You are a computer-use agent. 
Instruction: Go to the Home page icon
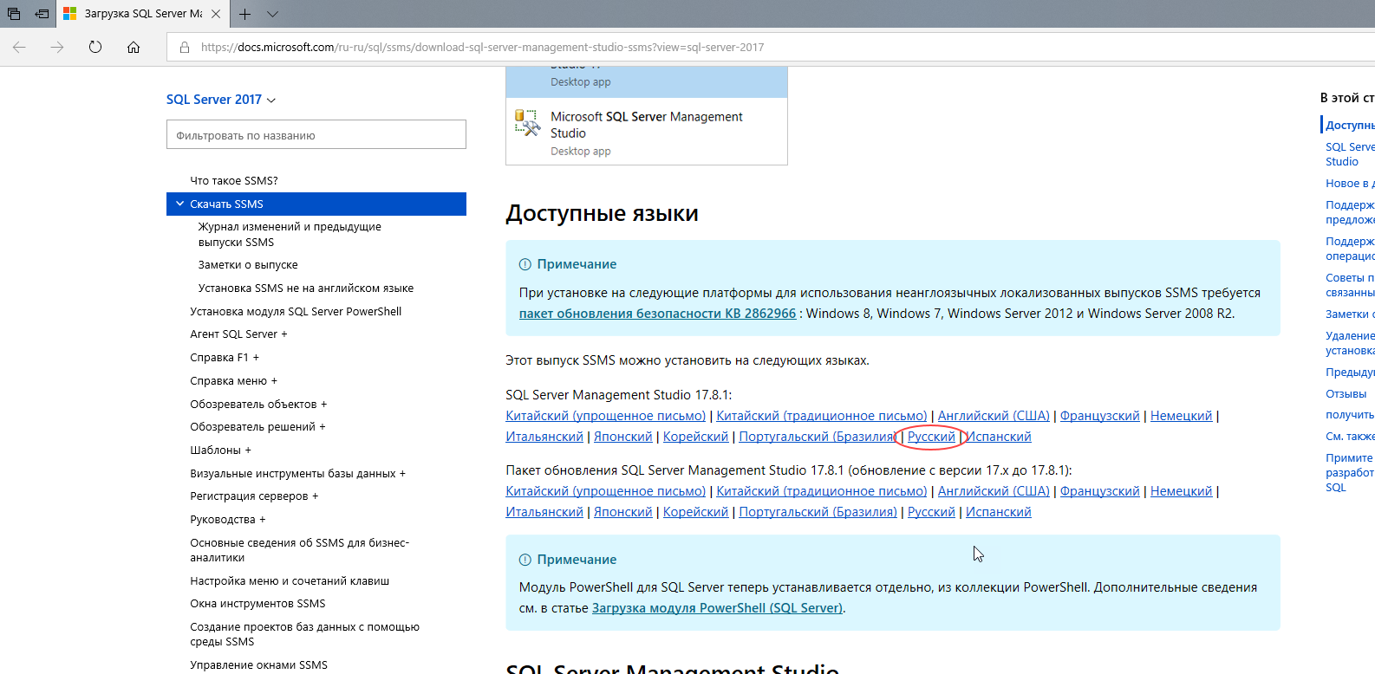point(134,47)
